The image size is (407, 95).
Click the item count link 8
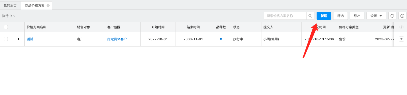click(x=221, y=39)
